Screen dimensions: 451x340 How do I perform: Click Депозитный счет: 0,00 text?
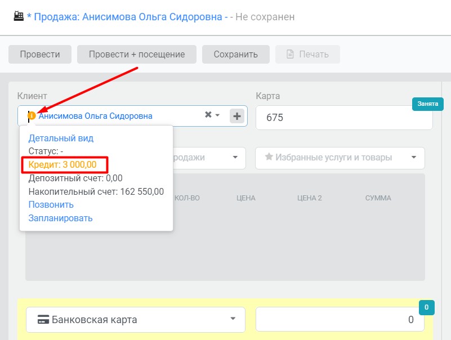click(75, 178)
